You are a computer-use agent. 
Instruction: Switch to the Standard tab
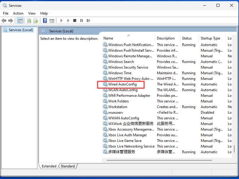coord(68,166)
